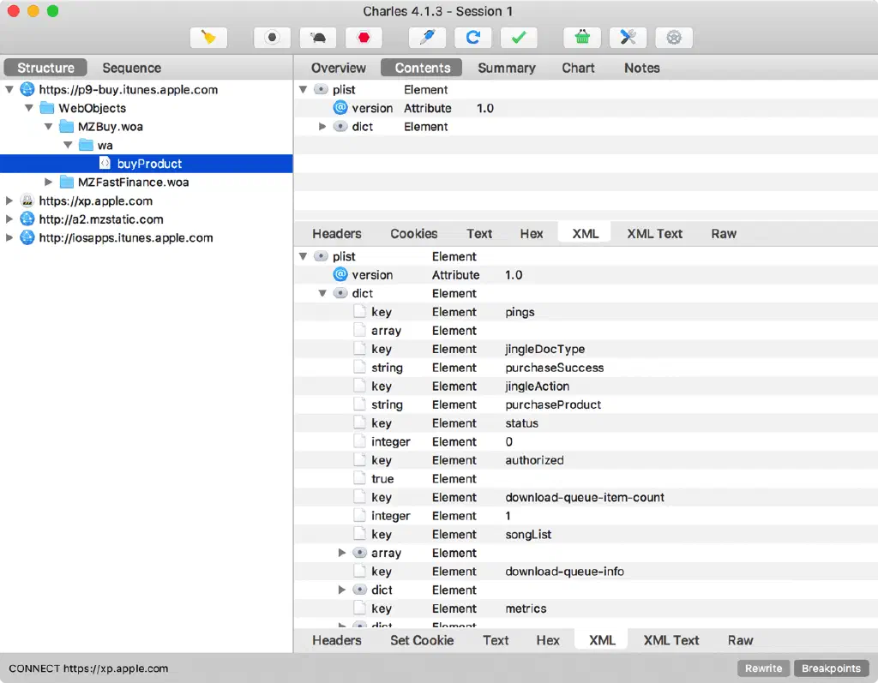878x683 pixels.
Task: Click the green basket icon
Action: [x=582, y=38]
